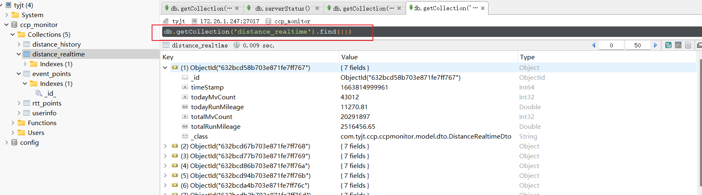Select the _class field row
The image size is (702, 195).
429,137
